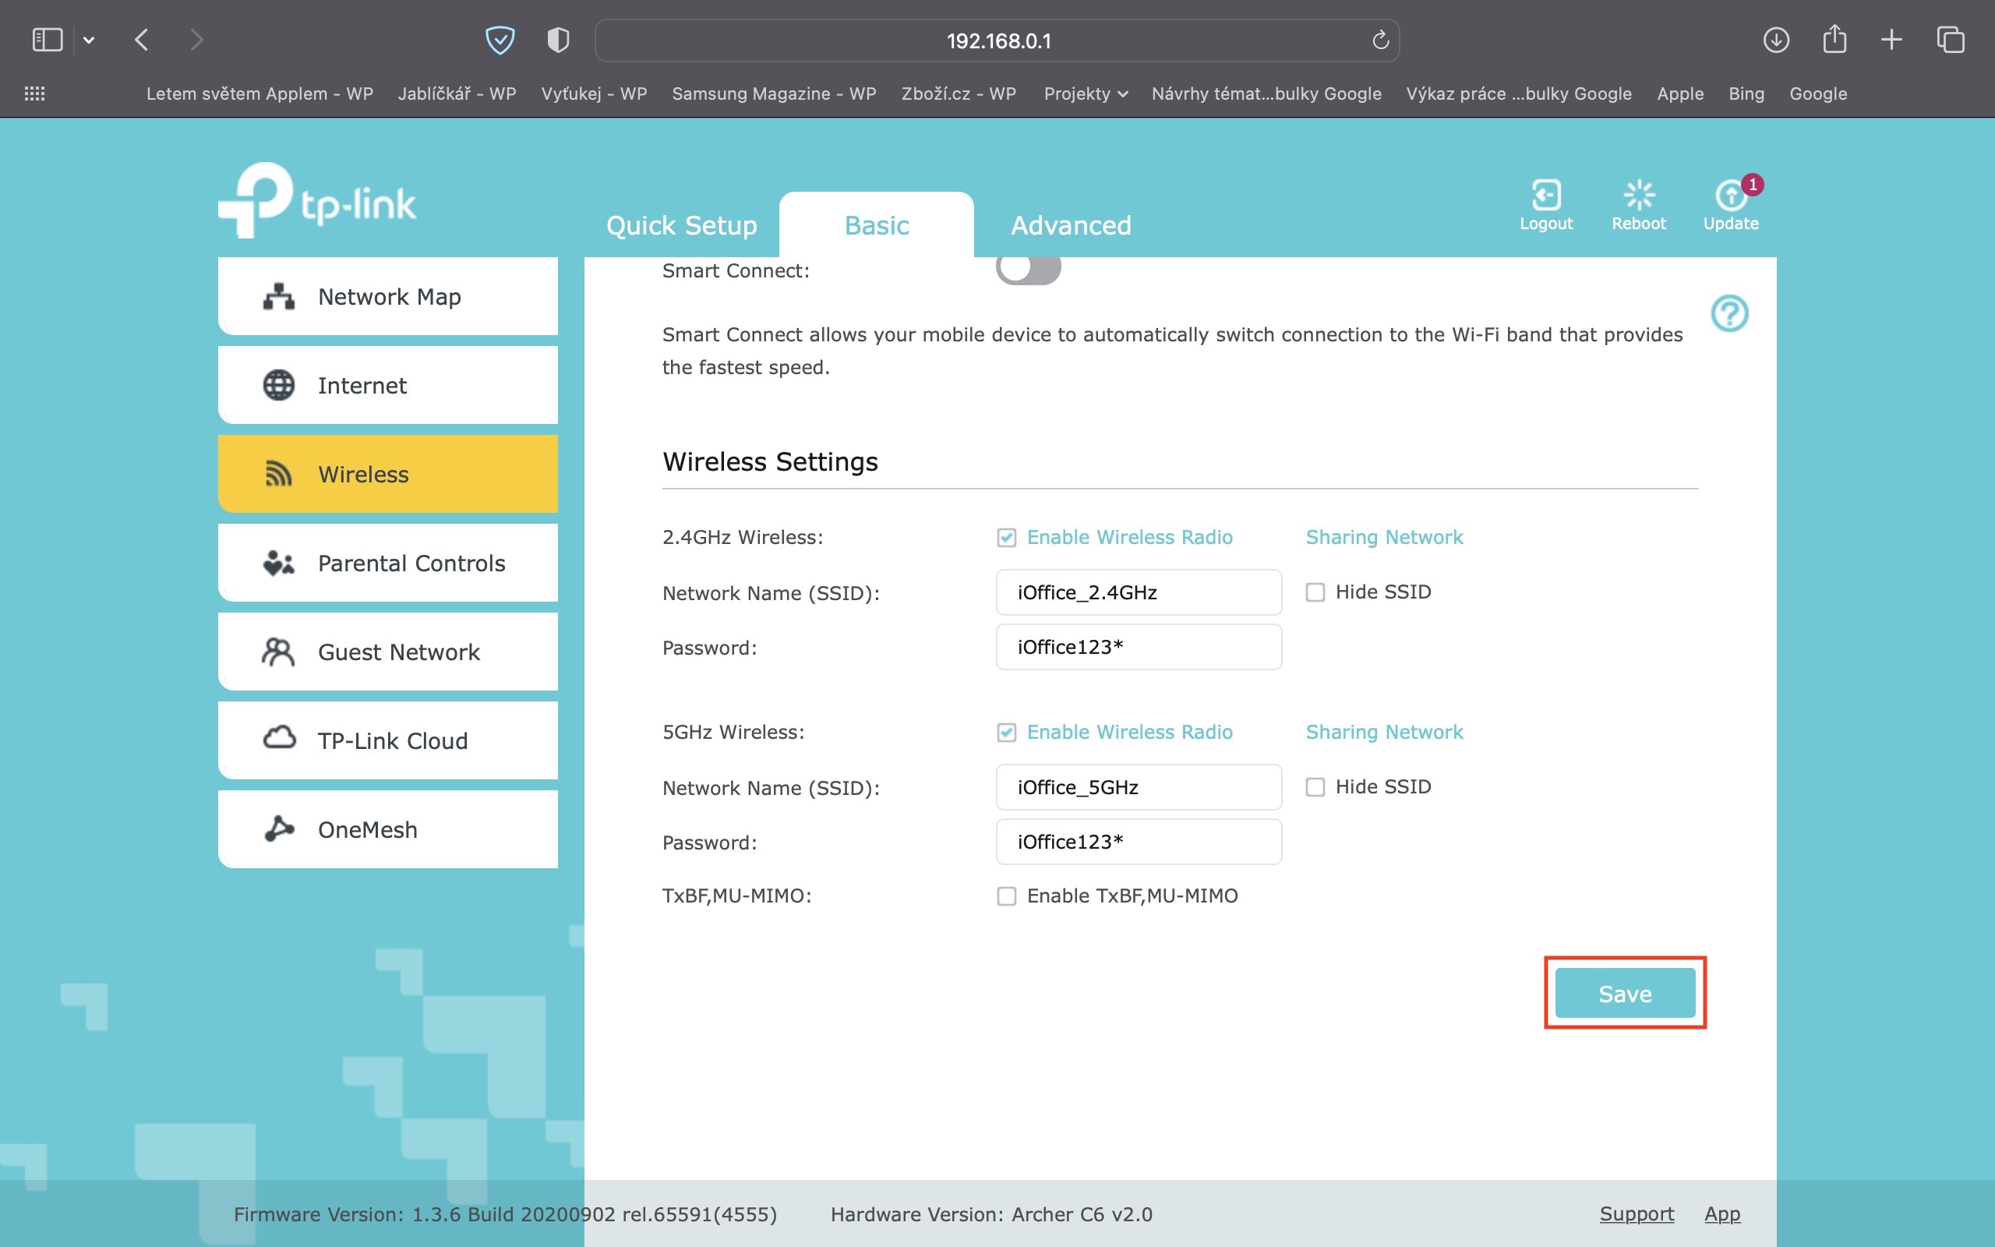Uncheck 5GHz Enable Wireless Radio
The image size is (1995, 1247).
pos(1006,733)
